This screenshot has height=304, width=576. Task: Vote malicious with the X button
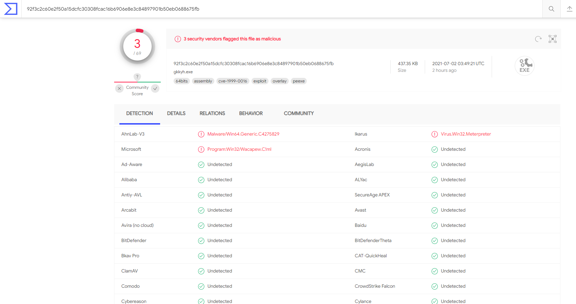point(119,88)
